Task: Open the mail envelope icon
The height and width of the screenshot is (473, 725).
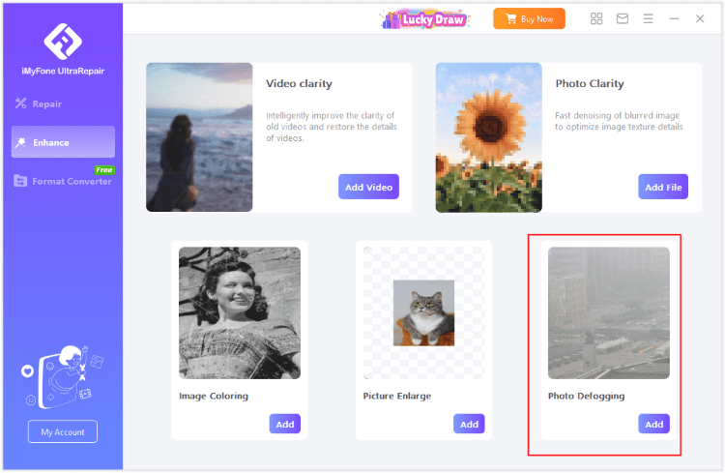Action: tap(623, 18)
